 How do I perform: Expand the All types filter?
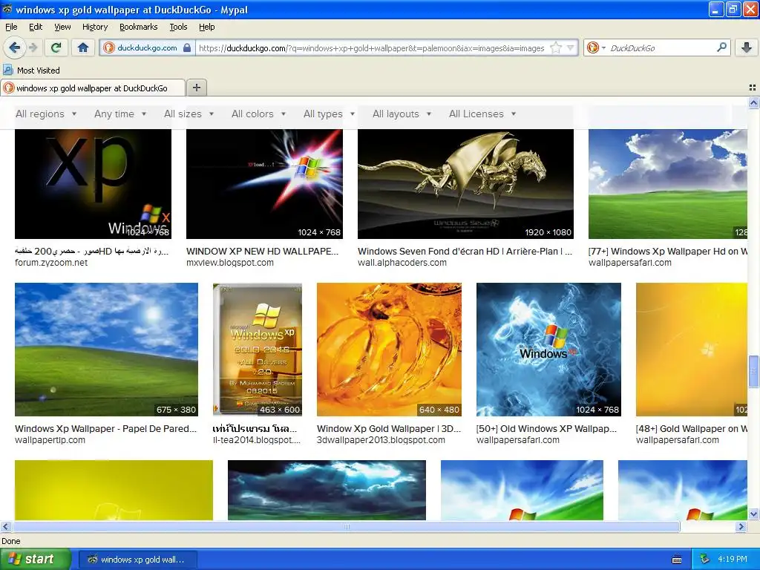click(x=329, y=114)
